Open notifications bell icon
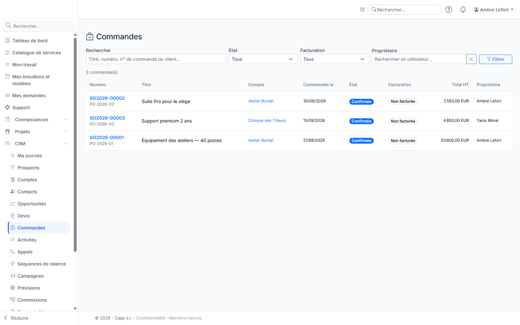Screen dimensions: 520x325 (463, 9)
